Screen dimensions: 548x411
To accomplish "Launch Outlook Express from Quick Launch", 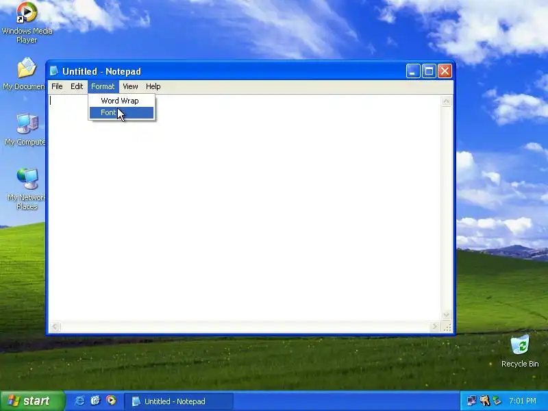I will click(95, 401).
